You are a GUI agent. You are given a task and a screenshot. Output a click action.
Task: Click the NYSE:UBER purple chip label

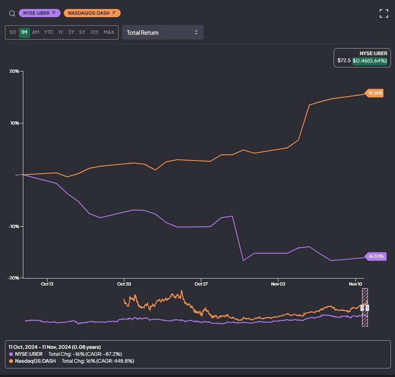tap(36, 13)
